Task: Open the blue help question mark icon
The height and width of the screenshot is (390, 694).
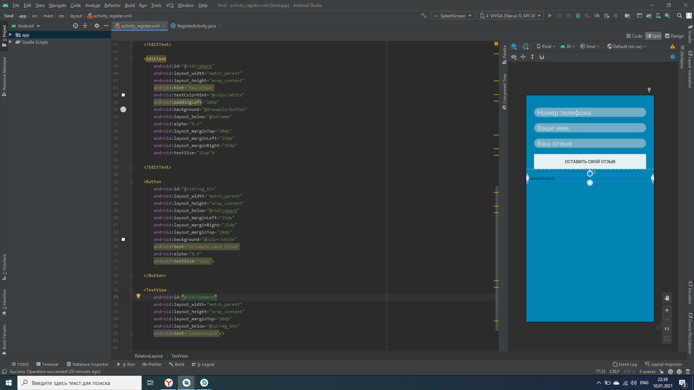Action: click(x=673, y=57)
